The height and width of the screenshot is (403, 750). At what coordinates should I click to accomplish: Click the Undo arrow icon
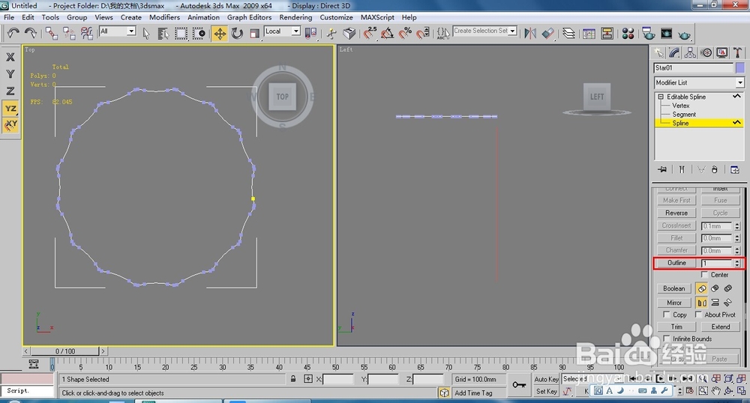(x=13, y=33)
